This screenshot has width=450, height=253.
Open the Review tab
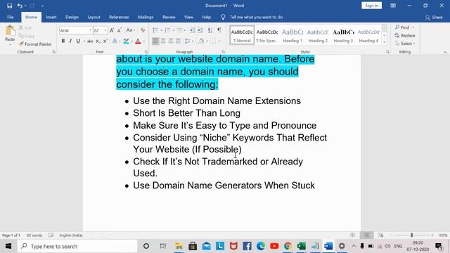[x=169, y=17]
